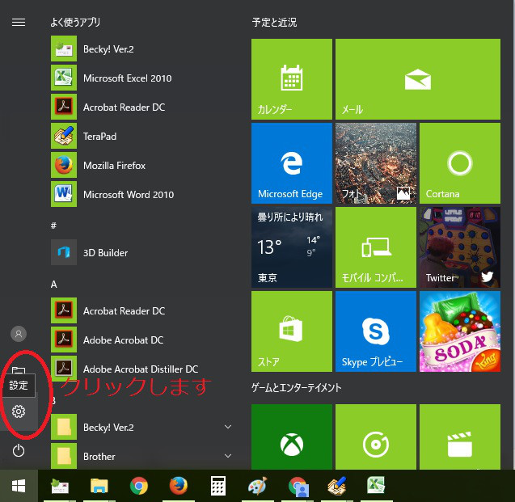Open Mozilla Firefox from the app list

141,165
